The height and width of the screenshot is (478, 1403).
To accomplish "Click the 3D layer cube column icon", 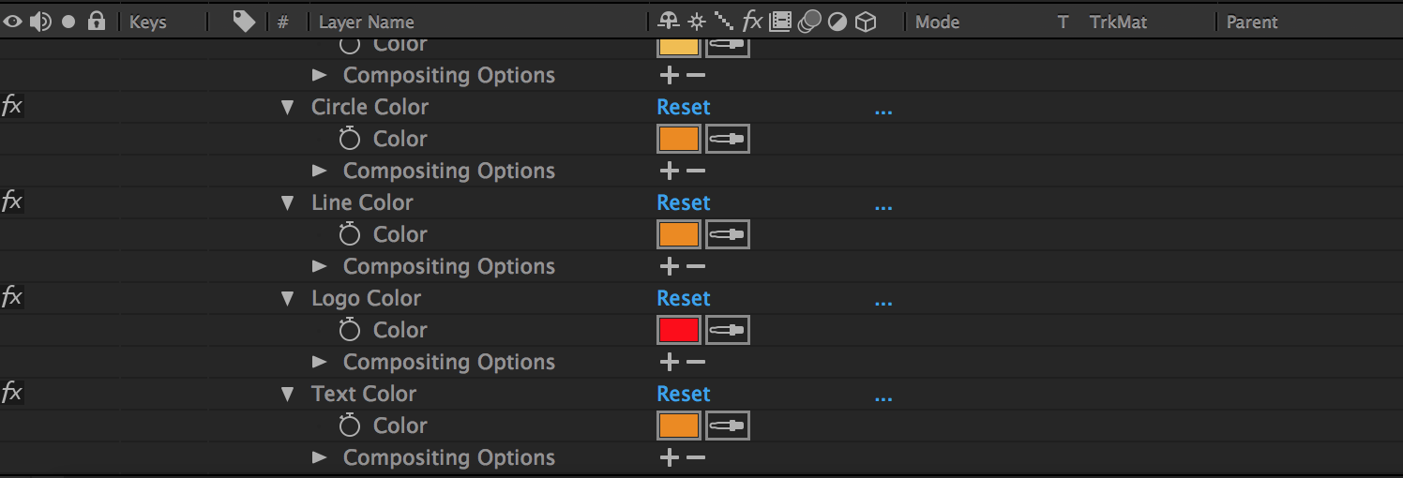I will click(x=866, y=22).
